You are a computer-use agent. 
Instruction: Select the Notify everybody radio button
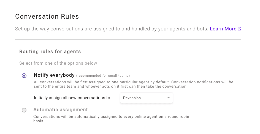[x=24, y=76]
